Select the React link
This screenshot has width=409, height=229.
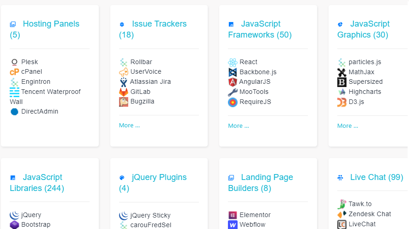[x=248, y=62]
